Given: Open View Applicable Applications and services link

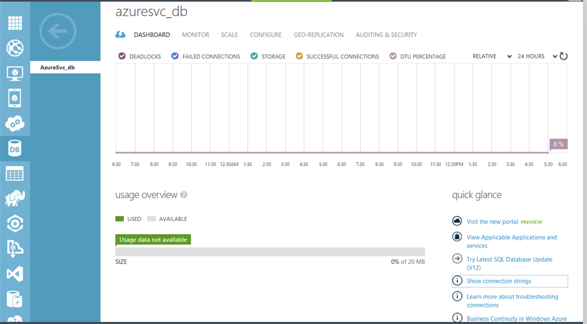Looking at the screenshot, I should pyautogui.click(x=511, y=242).
